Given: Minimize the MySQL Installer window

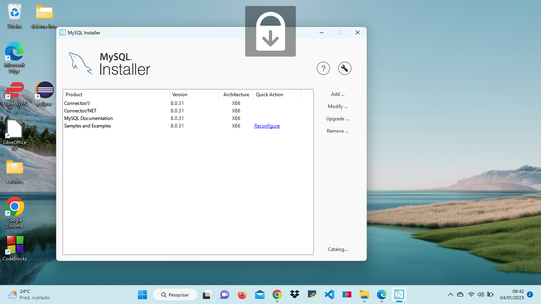Looking at the screenshot, I should 322,32.
